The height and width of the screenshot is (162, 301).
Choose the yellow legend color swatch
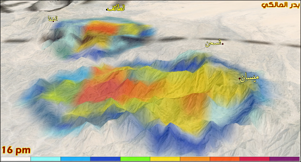[x=165, y=159]
